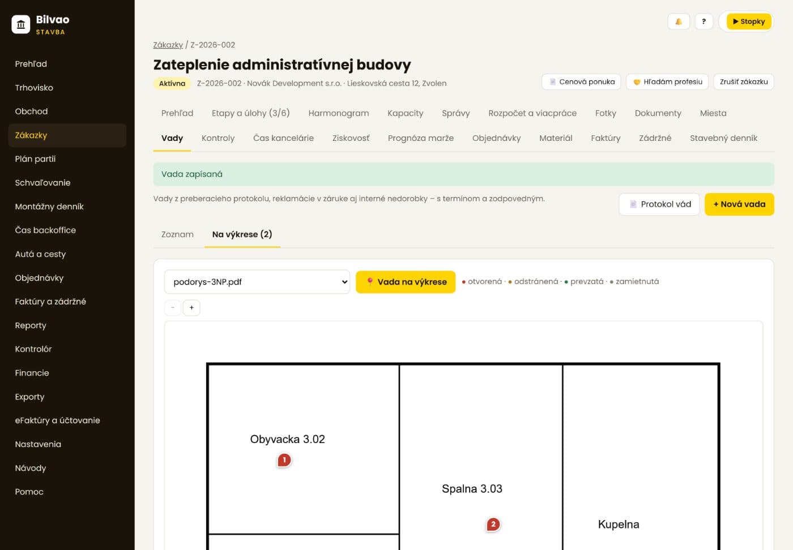Viewport: 793px width, 550px height.
Task: Open Zádržné tab
Action: tap(655, 138)
